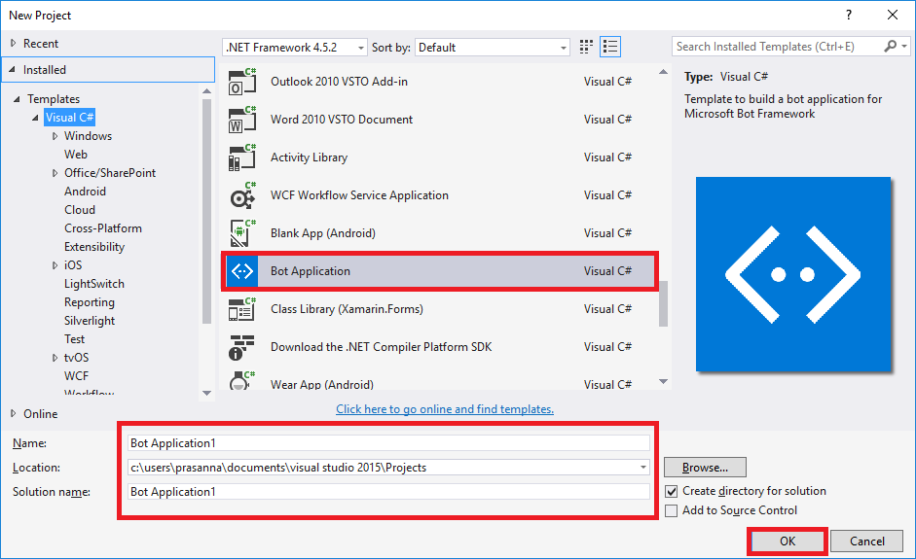The height and width of the screenshot is (559, 916).
Task: Click the Cancel button
Action: click(x=867, y=542)
